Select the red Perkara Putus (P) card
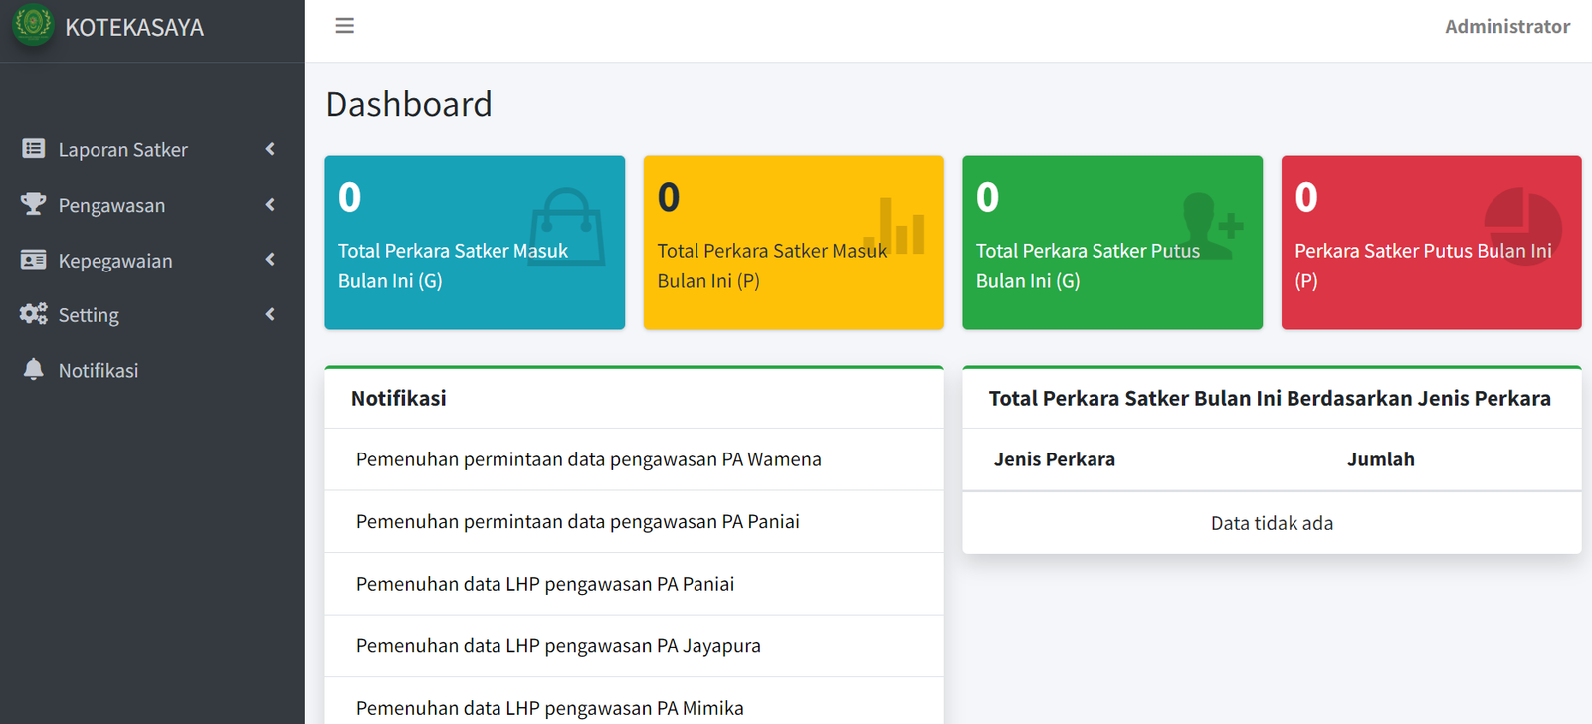1592x724 pixels. 1431,243
